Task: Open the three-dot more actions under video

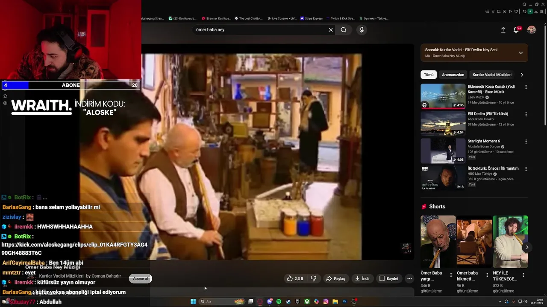Action: [x=409, y=278]
